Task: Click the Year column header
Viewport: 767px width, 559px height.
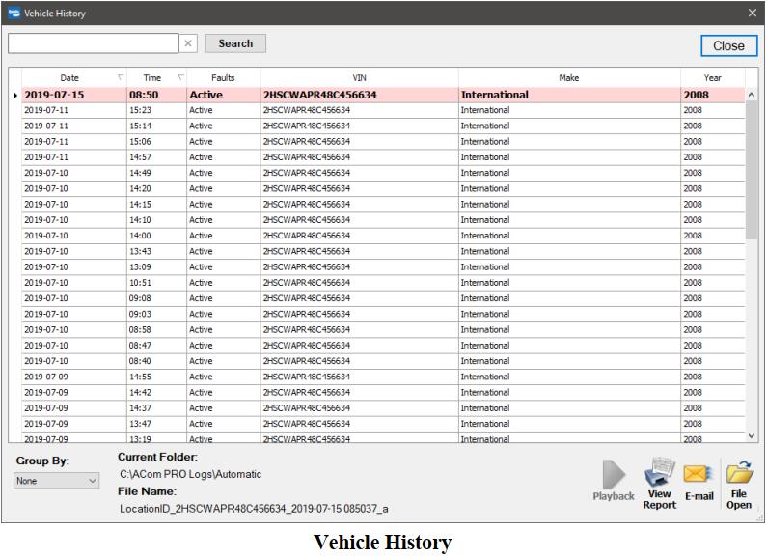Action: (711, 78)
